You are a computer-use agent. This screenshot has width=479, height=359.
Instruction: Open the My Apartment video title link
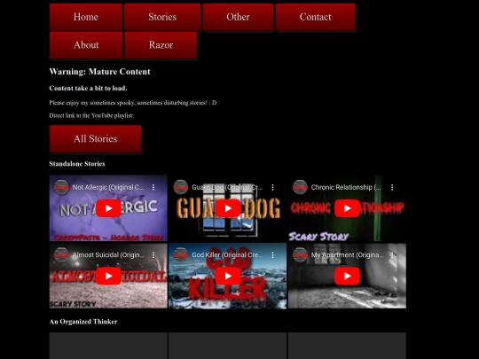[347, 255]
